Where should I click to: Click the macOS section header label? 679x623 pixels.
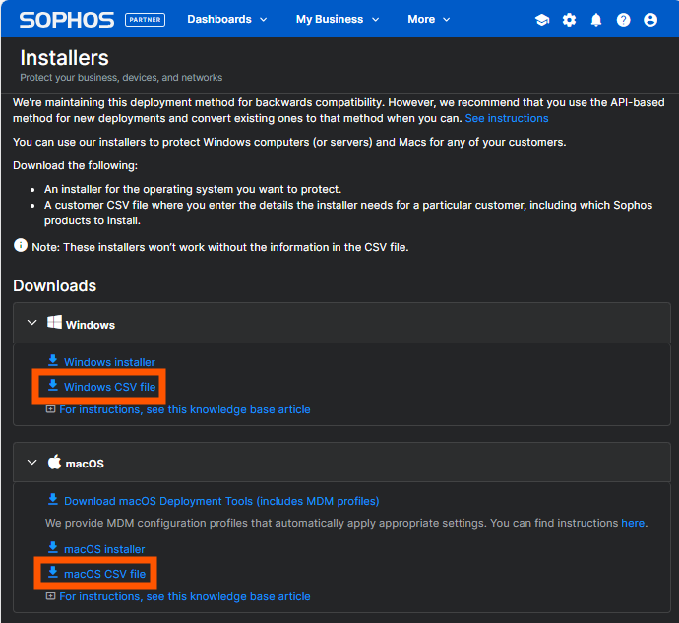tap(85, 464)
